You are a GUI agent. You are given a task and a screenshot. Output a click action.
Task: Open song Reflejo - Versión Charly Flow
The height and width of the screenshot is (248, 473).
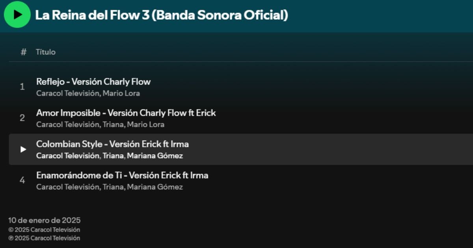pos(93,82)
